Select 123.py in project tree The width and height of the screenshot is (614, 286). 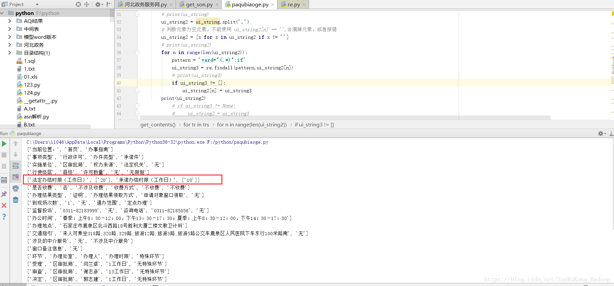[x=32, y=85]
